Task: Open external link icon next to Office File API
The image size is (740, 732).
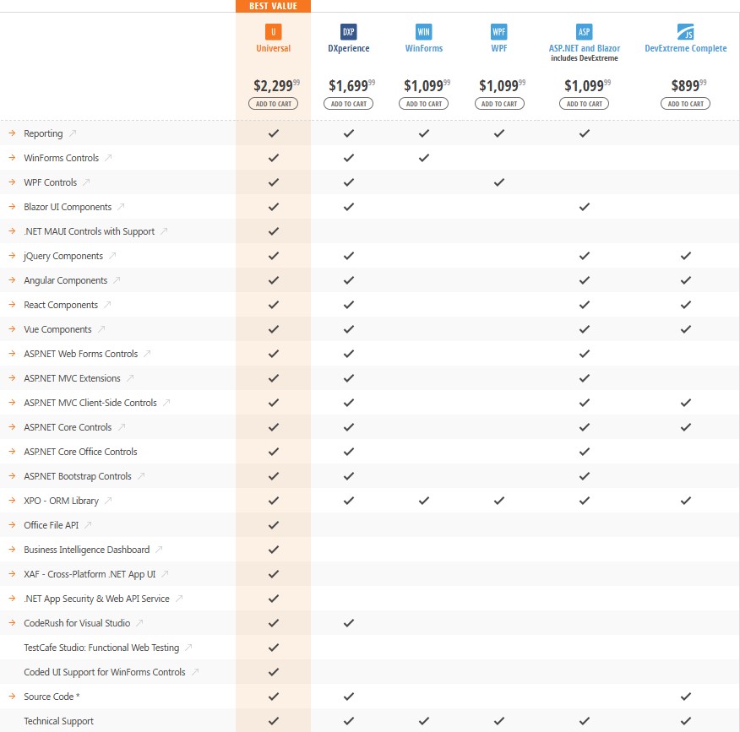Action: point(88,525)
